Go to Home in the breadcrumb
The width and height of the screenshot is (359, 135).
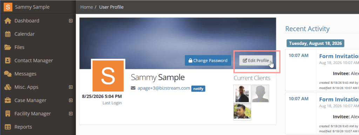[87, 7]
